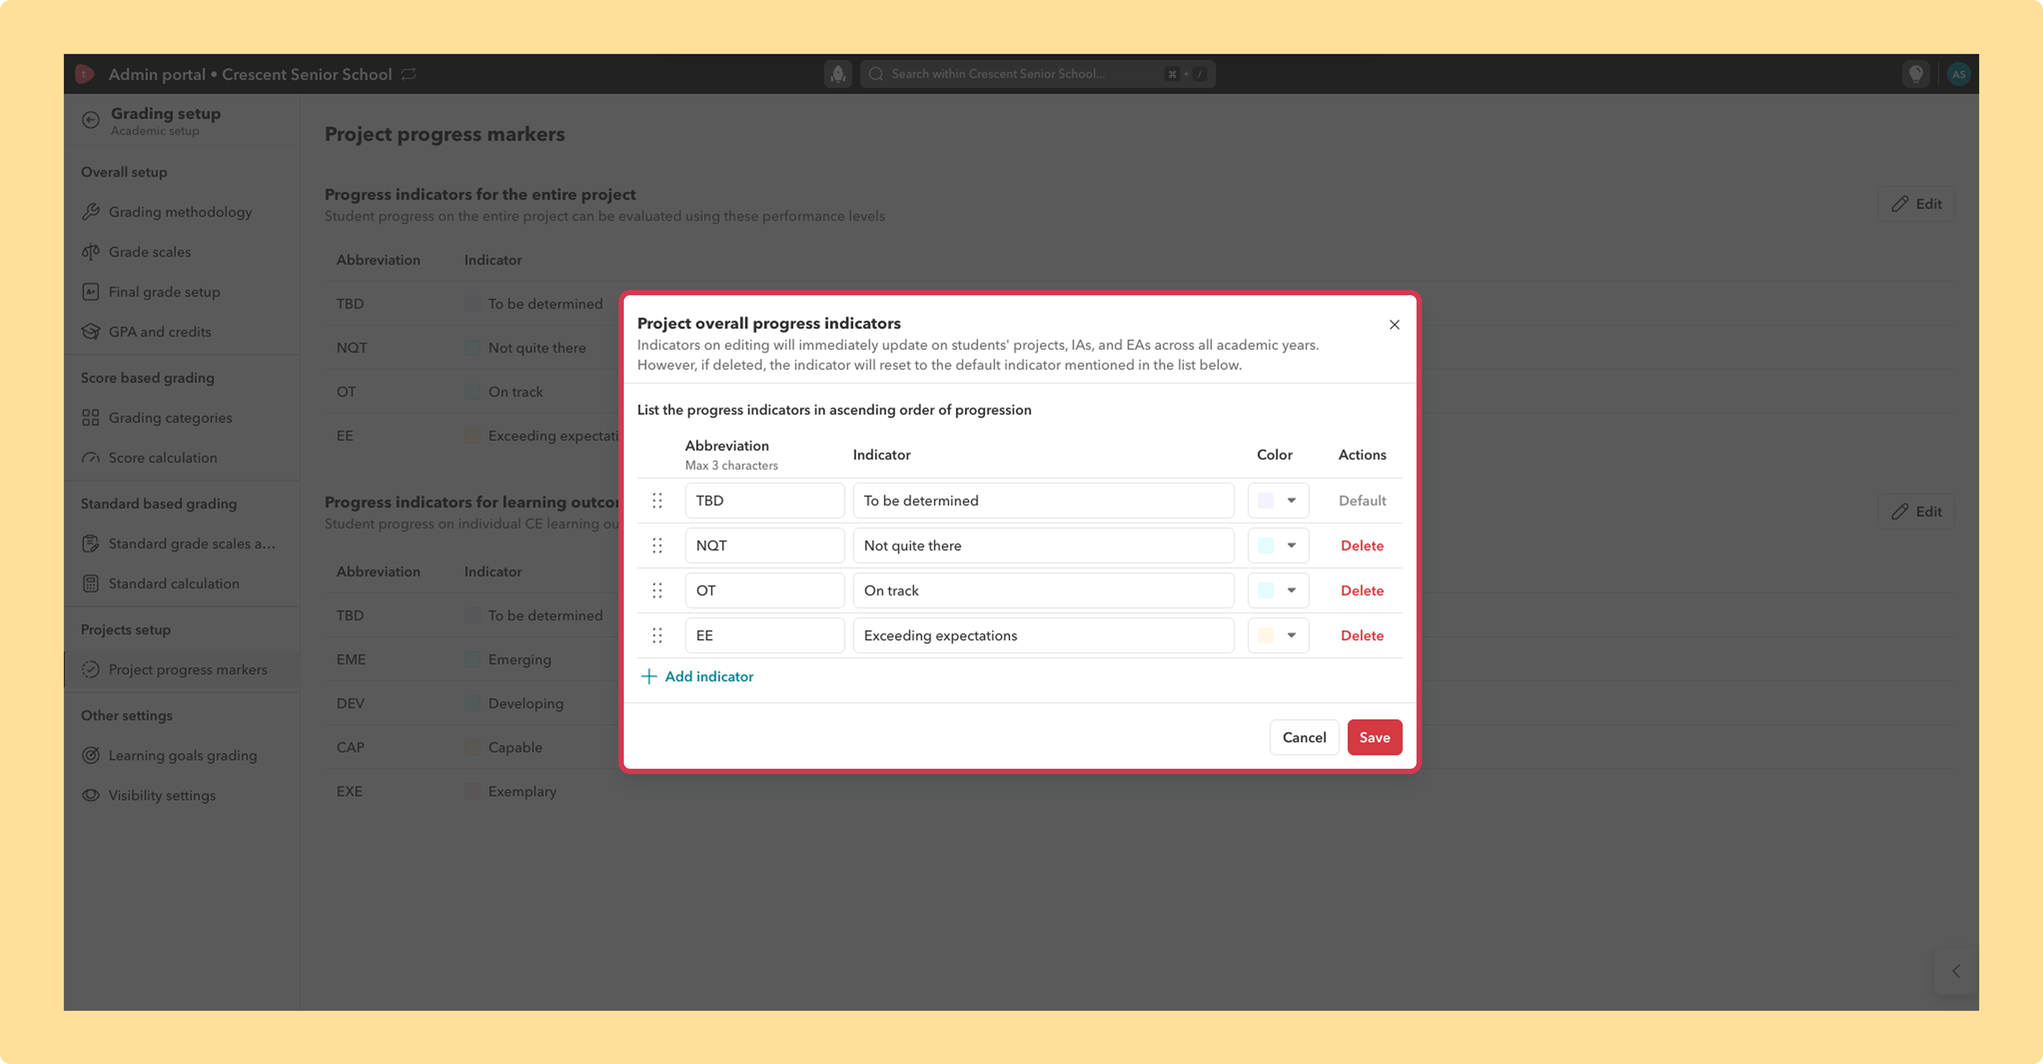Image resolution: width=2043 pixels, height=1064 pixels.
Task: Click the rocket icon in the top bar
Action: point(838,74)
